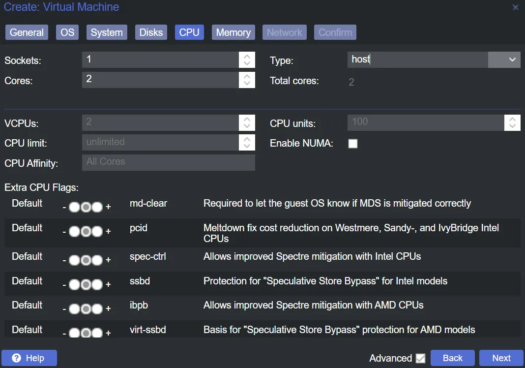Uncheck the Advanced checkbox
This screenshot has width=525, height=368.
click(420, 358)
